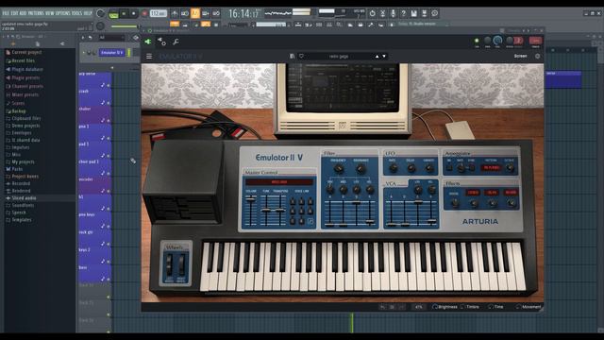Open plugin wrapper gear settings icon
The width and height of the screenshot is (604, 340).
161,42
